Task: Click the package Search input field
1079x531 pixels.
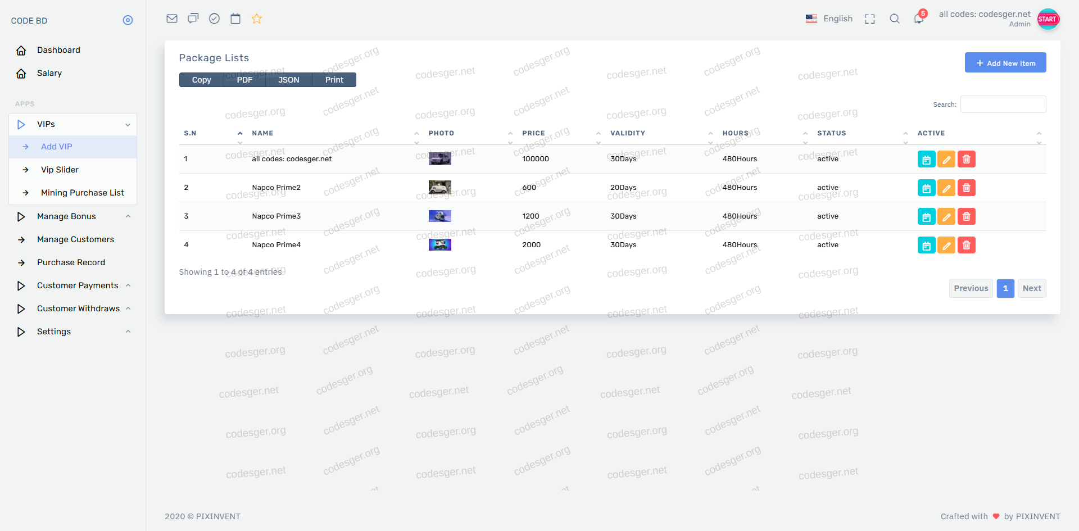Action: tap(1003, 105)
